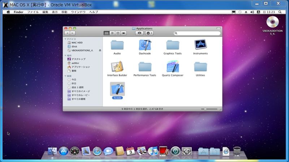Open the input source menu bar icon
Screen dimensions: 289x162
point(258,12)
